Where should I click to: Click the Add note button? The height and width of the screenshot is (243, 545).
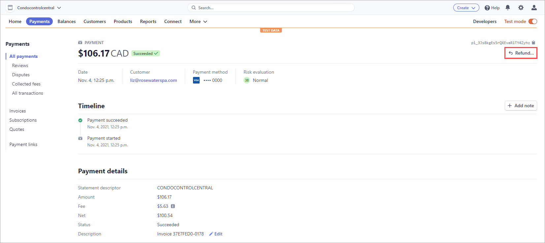click(521, 106)
